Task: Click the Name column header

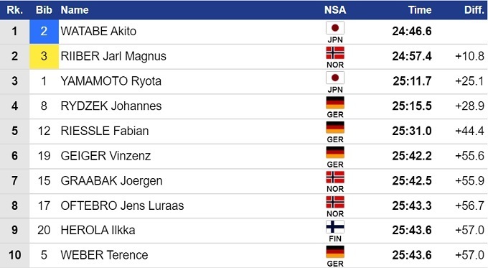Action: [x=75, y=10]
